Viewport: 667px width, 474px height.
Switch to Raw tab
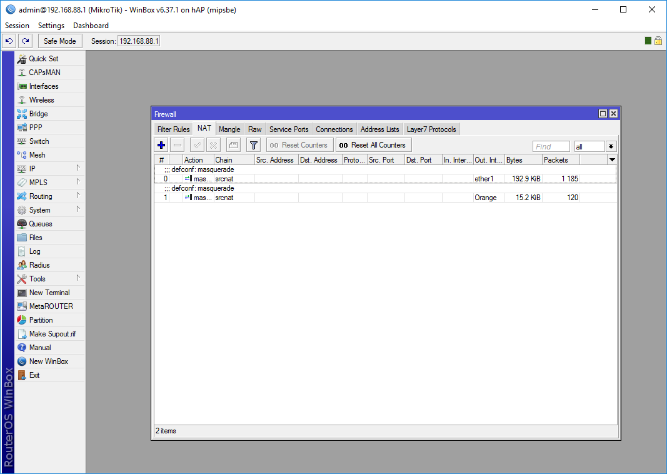click(255, 129)
